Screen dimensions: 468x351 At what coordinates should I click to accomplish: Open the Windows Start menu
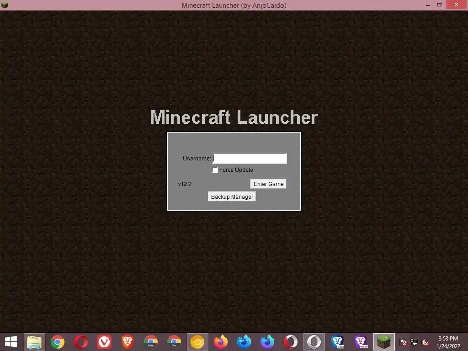pos(11,342)
